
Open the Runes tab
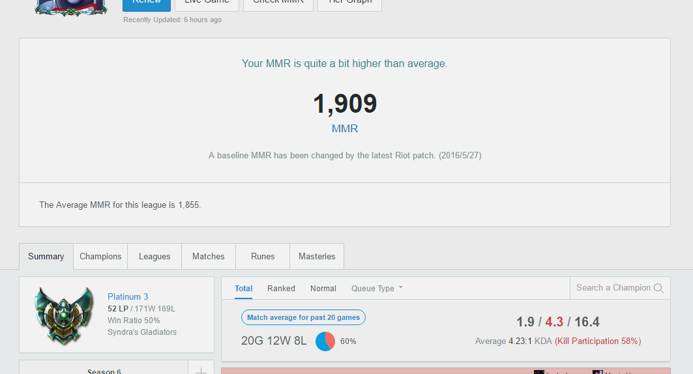[263, 257]
